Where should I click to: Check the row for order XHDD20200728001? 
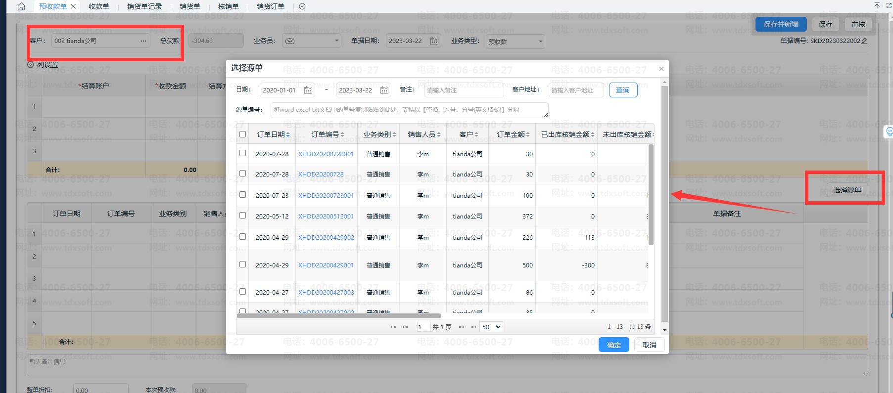(242, 153)
